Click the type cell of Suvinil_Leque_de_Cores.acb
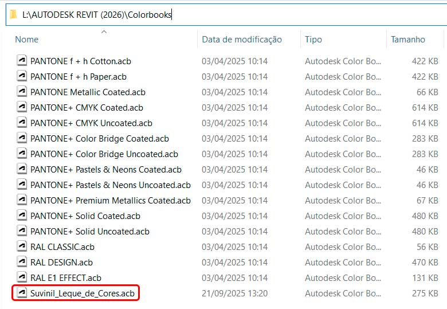Screen dimensions: 447x309 point(343,294)
